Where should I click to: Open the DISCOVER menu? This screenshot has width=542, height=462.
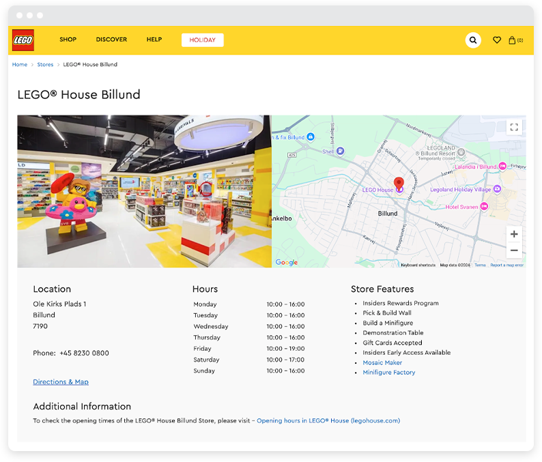coord(111,40)
